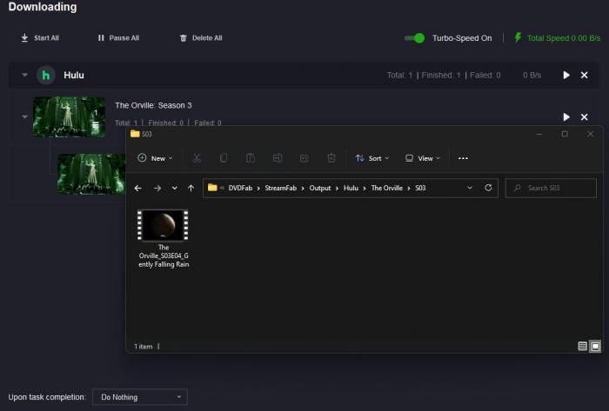This screenshot has height=411, width=609.
Task: Refresh the S03 folder view
Action: coord(488,188)
